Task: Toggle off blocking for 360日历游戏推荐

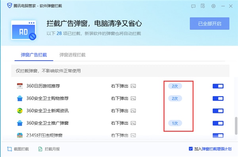Action: [x=218, y=86]
